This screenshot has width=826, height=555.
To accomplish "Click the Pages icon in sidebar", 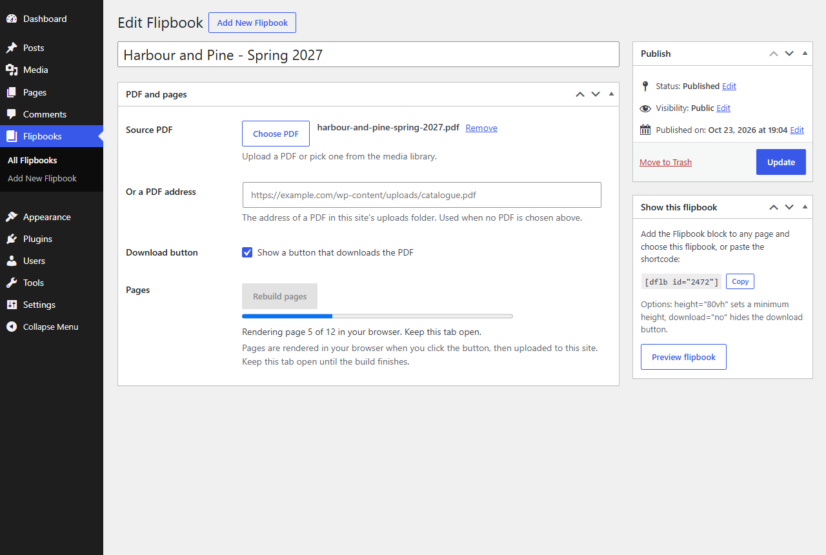I will pos(12,92).
